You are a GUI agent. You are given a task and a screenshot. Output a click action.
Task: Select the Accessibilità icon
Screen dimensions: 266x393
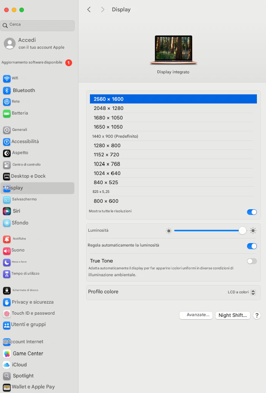pyautogui.click(x=7, y=142)
